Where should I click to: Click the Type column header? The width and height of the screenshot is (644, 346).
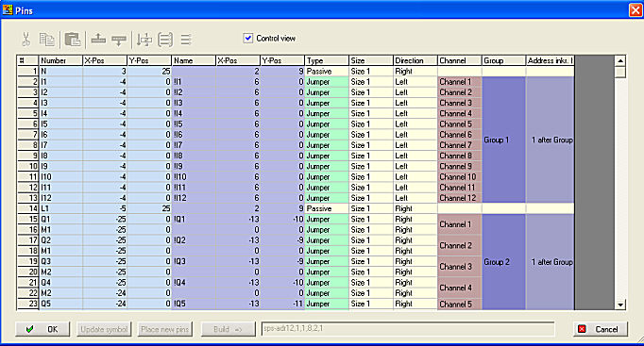[327, 60]
